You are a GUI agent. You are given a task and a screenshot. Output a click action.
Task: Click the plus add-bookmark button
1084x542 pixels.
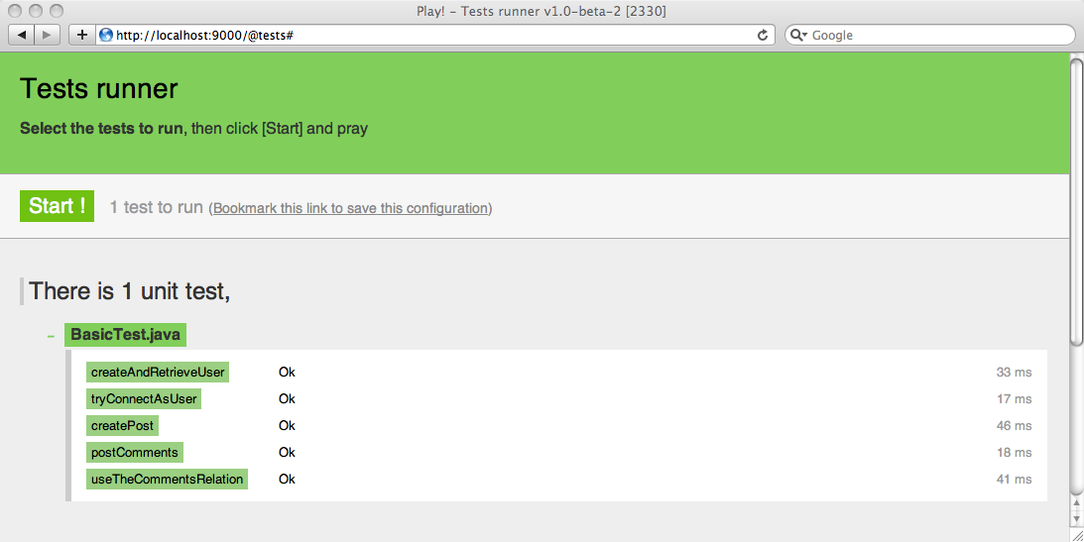[x=82, y=36]
